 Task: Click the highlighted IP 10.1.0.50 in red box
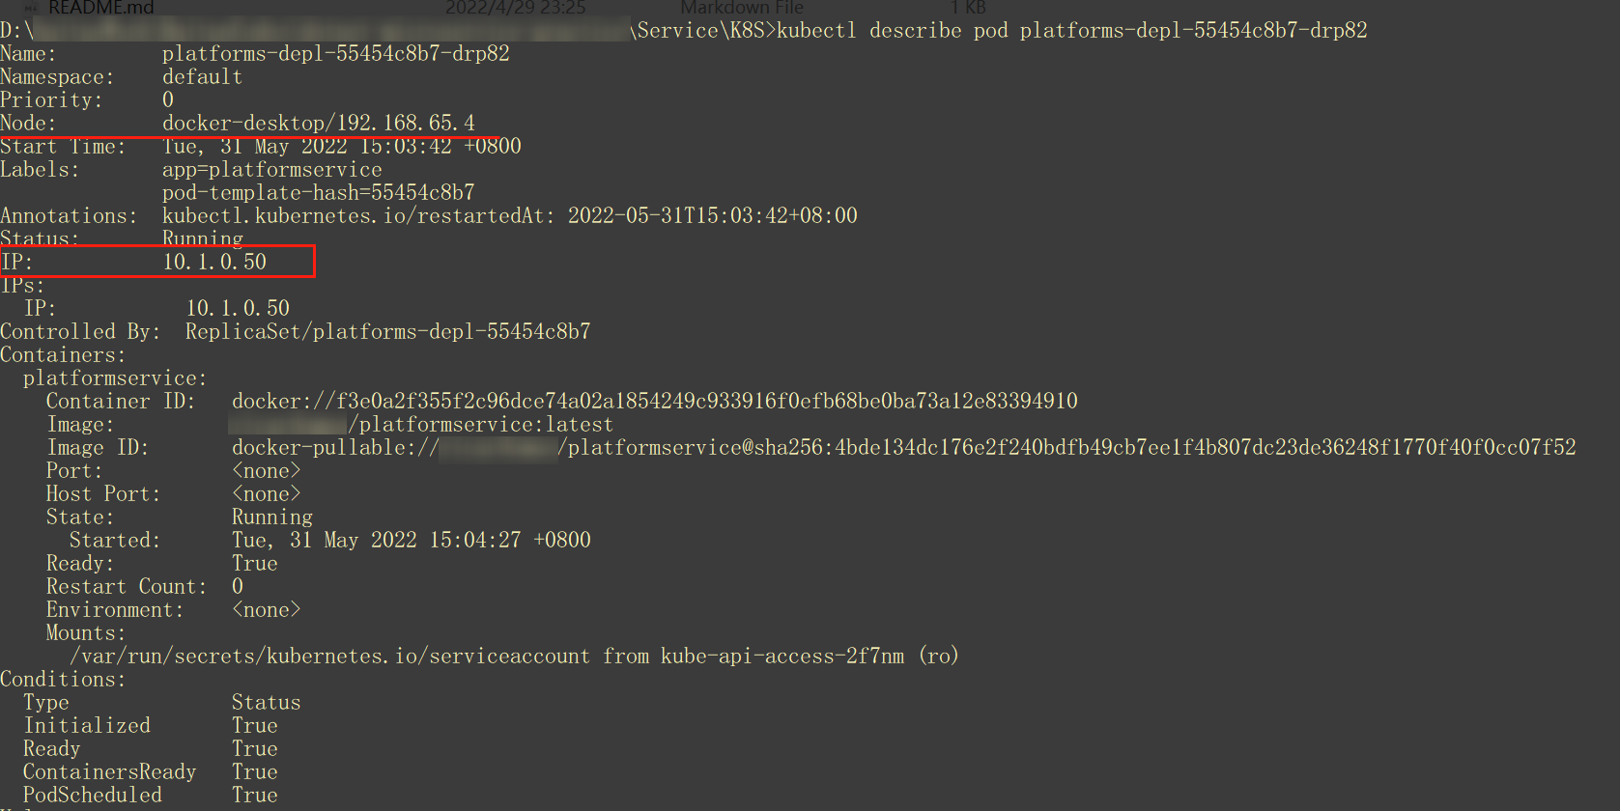[x=214, y=262]
